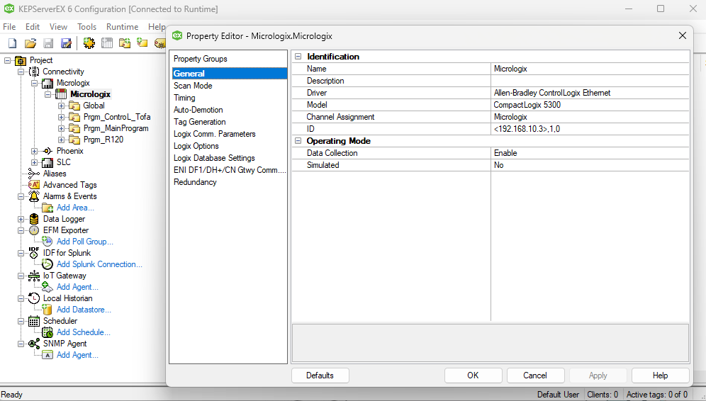Select Tag Generation property group

click(199, 122)
